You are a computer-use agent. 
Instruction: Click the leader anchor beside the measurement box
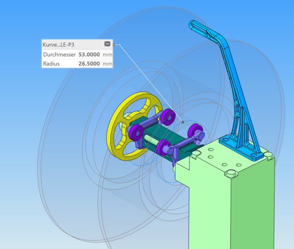coord(114,45)
